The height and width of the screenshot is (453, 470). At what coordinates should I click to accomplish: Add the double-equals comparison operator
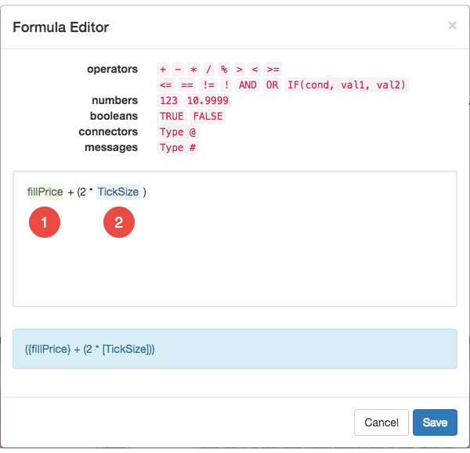(x=187, y=85)
